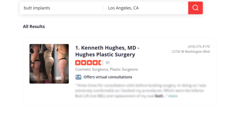Click the virtual consultations laptop icon
The image size is (239, 120).
pos(78,77)
